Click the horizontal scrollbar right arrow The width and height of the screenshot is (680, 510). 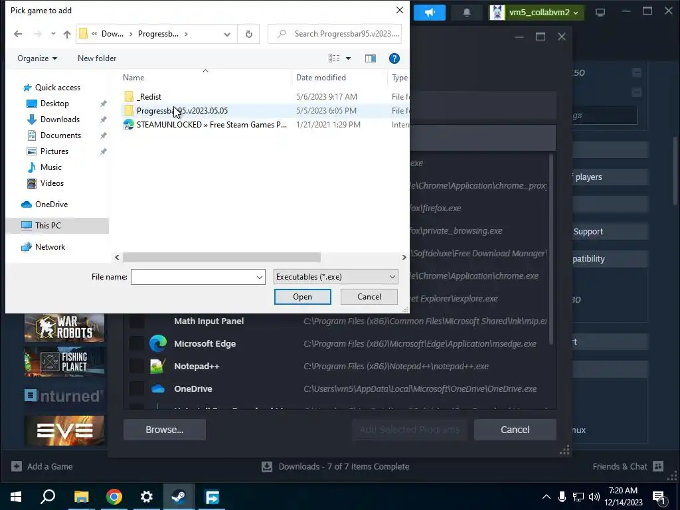(x=404, y=257)
